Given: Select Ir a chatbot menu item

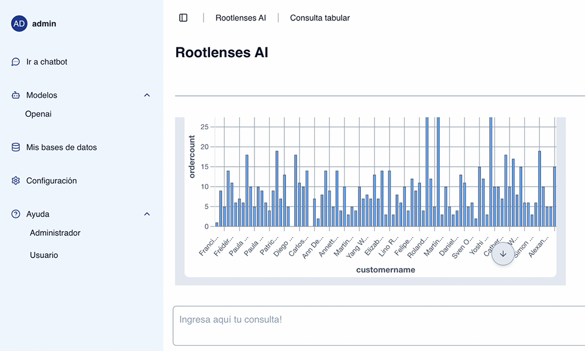Looking at the screenshot, I should pyautogui.click(x=47, y=62).
